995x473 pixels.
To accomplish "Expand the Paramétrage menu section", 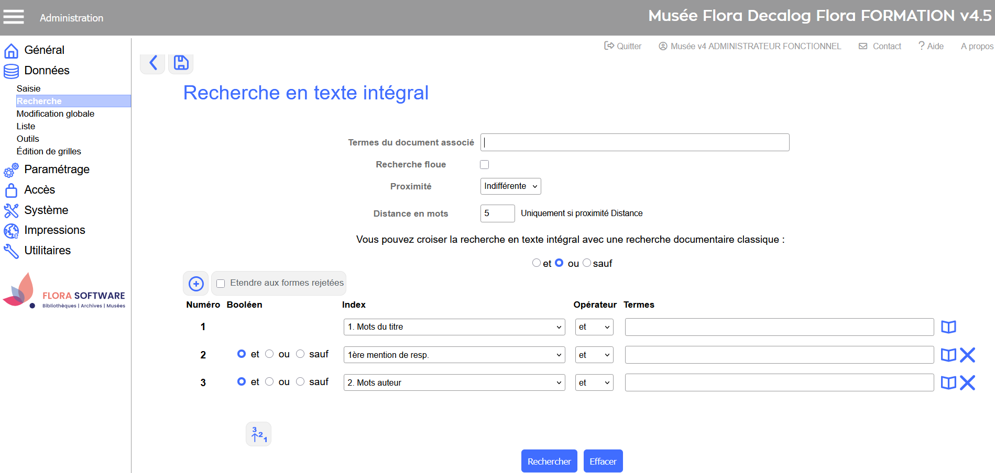I will pos(57,170).
